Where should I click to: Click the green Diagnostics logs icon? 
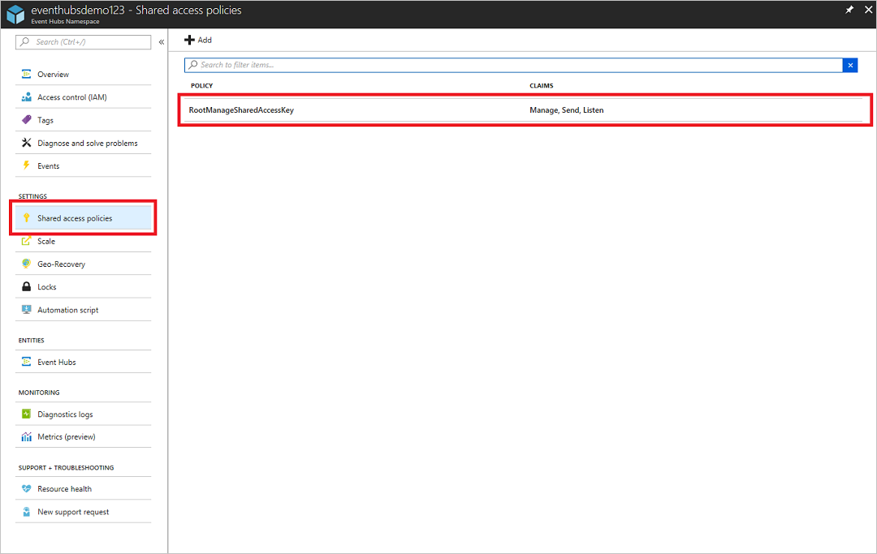(x=26, y=414)
